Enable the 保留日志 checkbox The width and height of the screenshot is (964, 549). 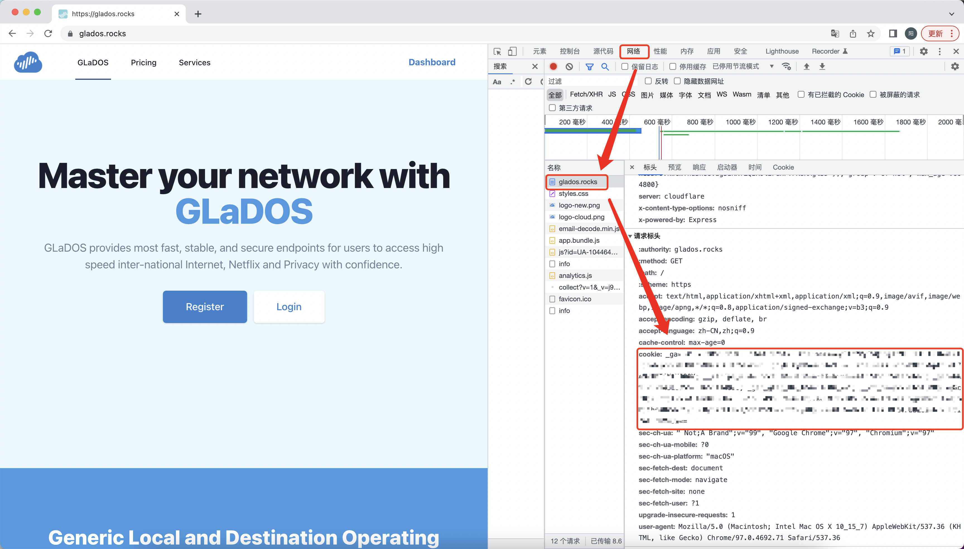[x=625, y=66]
